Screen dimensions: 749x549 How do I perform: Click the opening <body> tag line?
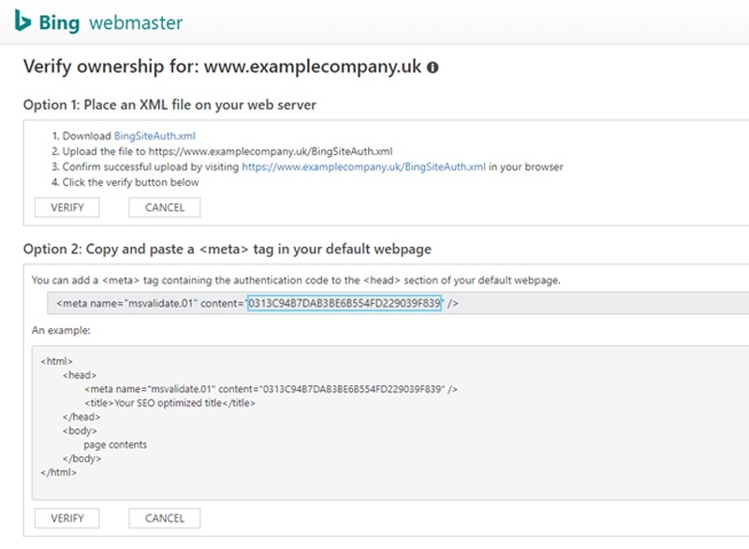pyautogui.click(x=80, y=431)
